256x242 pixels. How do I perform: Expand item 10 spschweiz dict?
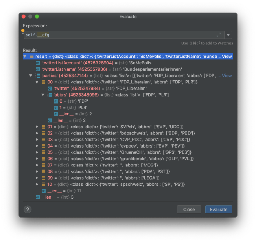(37, 184)
